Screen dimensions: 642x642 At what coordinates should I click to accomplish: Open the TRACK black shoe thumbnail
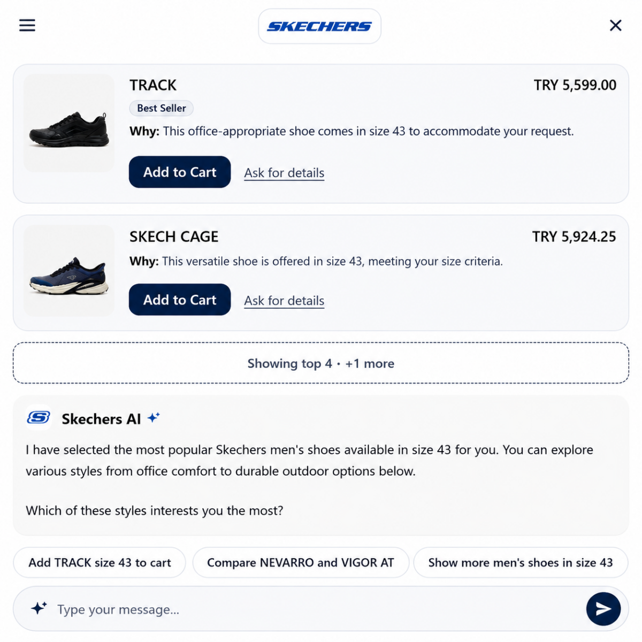(x=69, y=124)
